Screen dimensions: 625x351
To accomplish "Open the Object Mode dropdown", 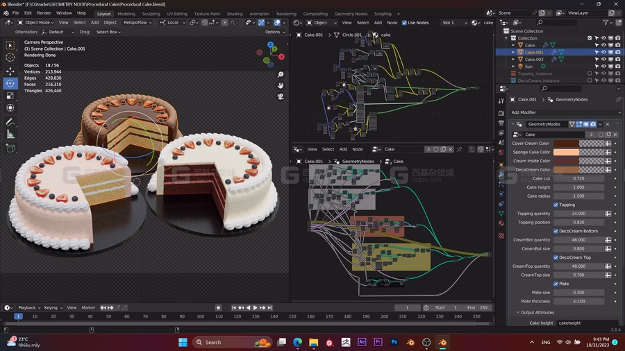I will click(35, 23).
